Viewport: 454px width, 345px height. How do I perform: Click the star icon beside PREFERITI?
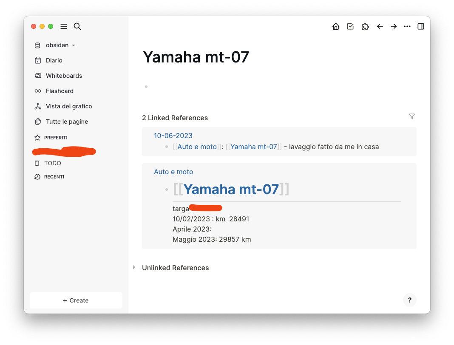click(37, 138)
